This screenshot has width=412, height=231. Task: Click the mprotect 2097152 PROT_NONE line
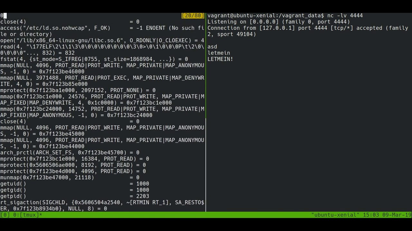point(78,90)
